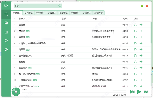Click the green disc album art

[16, 92]
